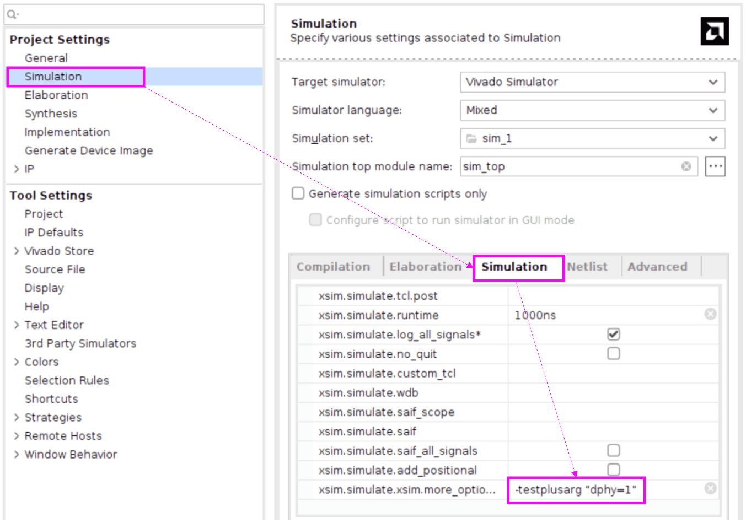This screenshot has height=523, width=746.
Task: Switch to the Advanced tab
Action: coord(658,266)
